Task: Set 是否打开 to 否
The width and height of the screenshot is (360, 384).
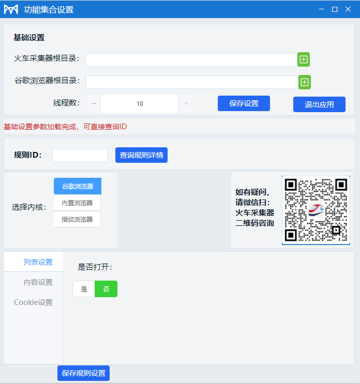Action: (106, 289)
